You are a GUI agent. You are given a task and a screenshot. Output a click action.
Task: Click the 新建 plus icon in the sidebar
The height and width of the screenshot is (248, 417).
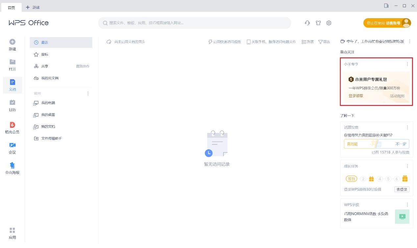(12, 42)
